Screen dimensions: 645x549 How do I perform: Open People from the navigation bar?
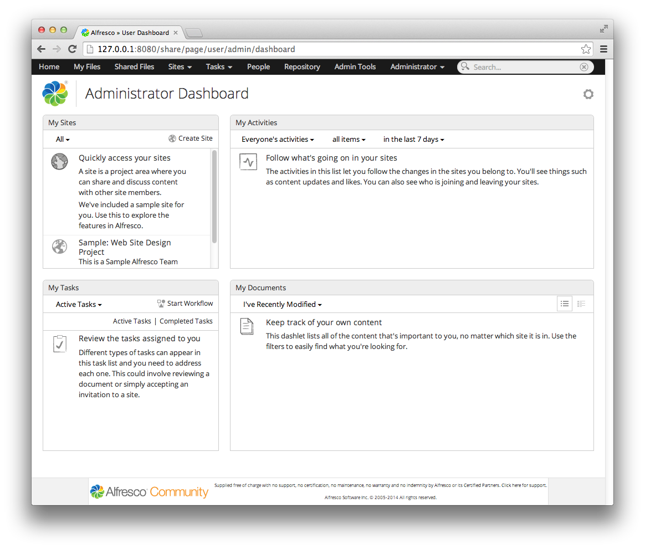pyautogui.click(x=258, y=66)
